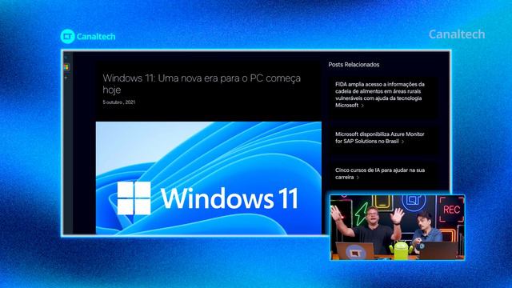Click the Windows logo in the hero image
Screen dimensions: 512x288
pyautogui.click(x=134, y=198)
